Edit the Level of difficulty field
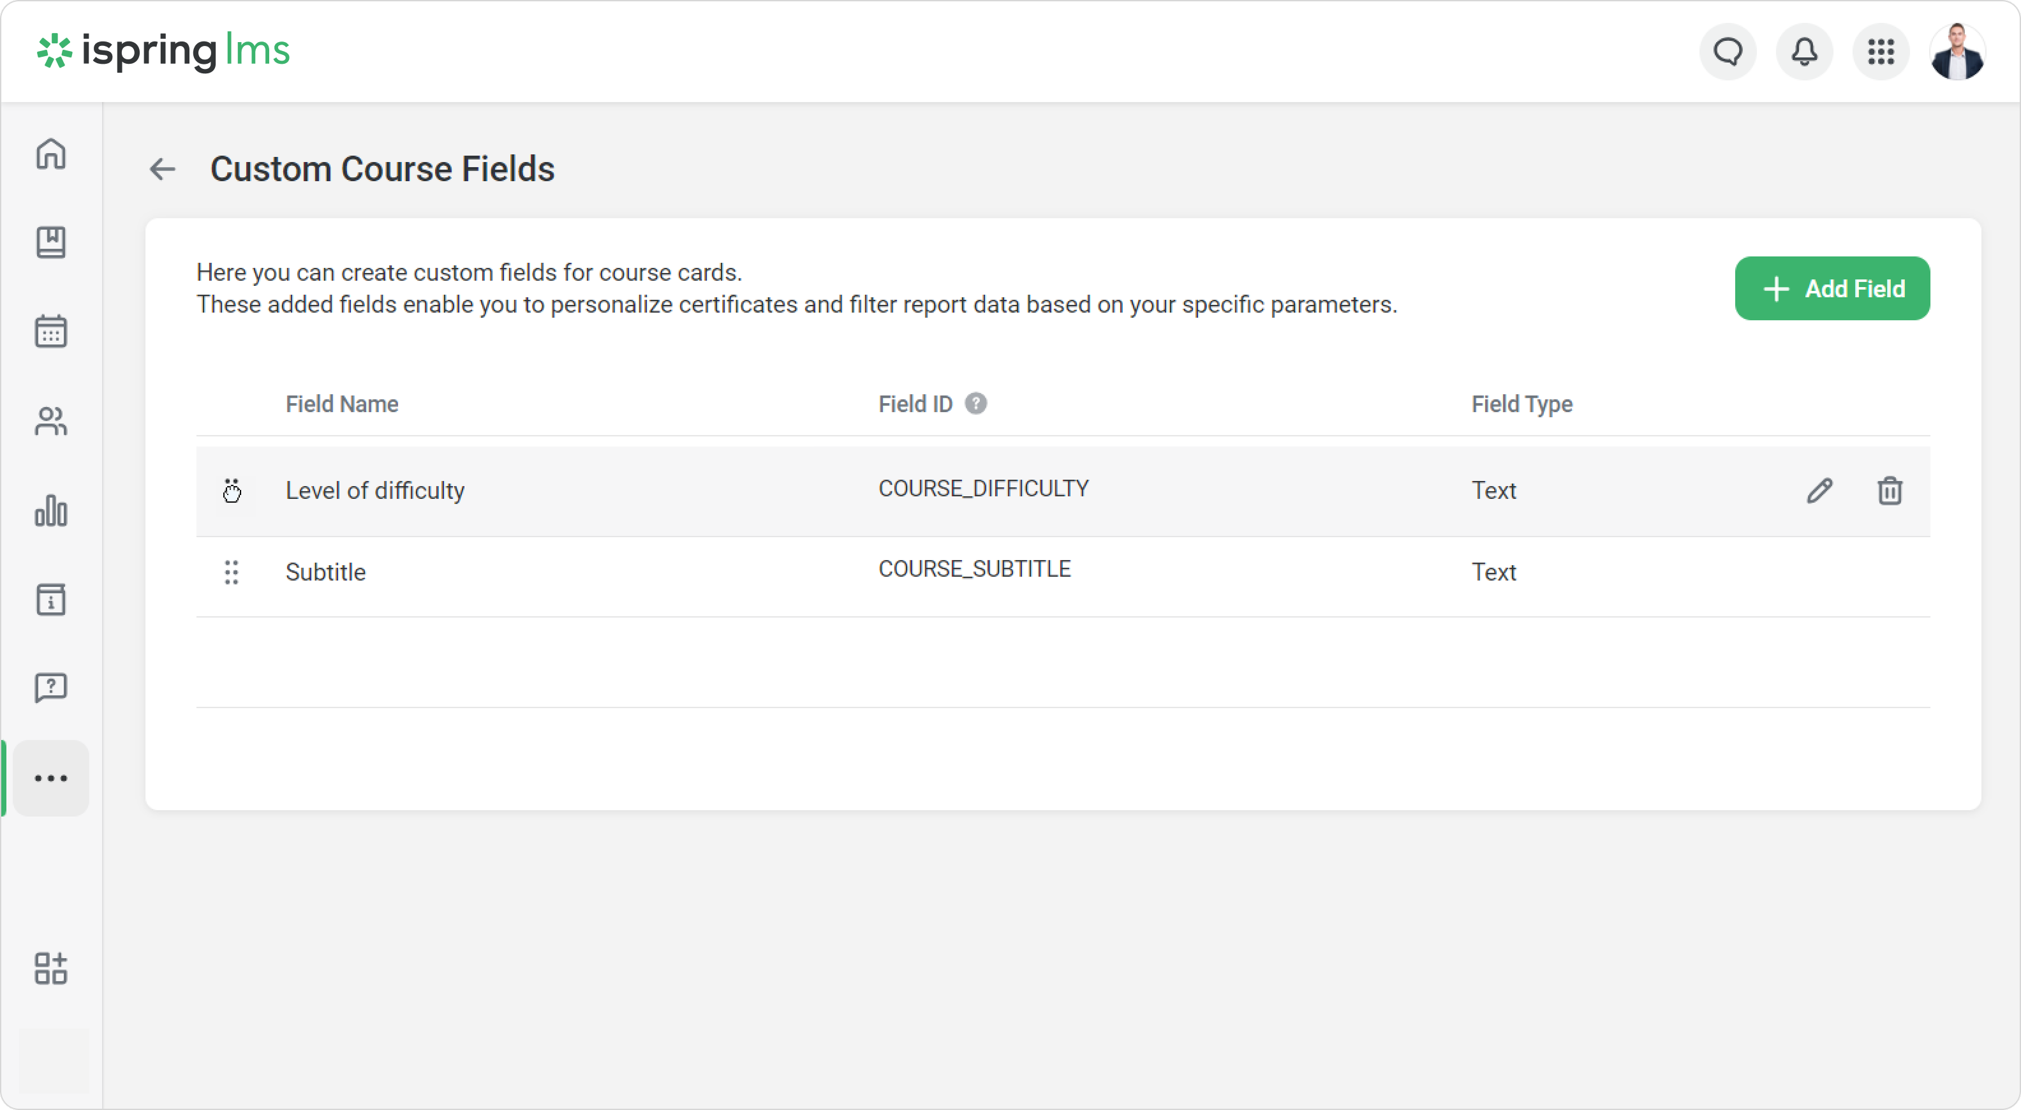 [1819, 491]
